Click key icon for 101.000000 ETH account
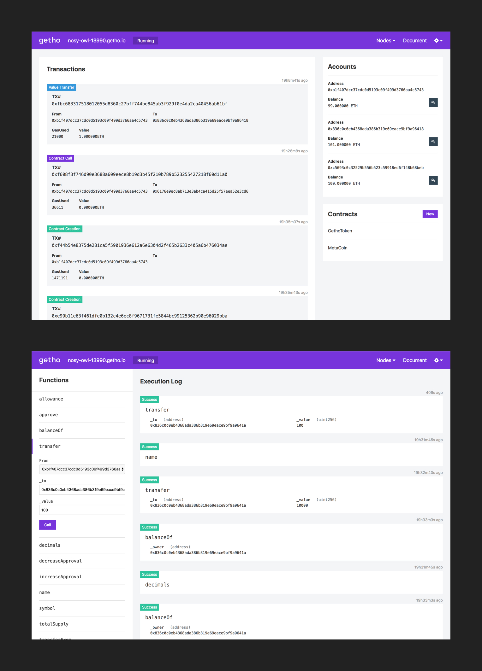482x671 pixels. tap(433, 142)
